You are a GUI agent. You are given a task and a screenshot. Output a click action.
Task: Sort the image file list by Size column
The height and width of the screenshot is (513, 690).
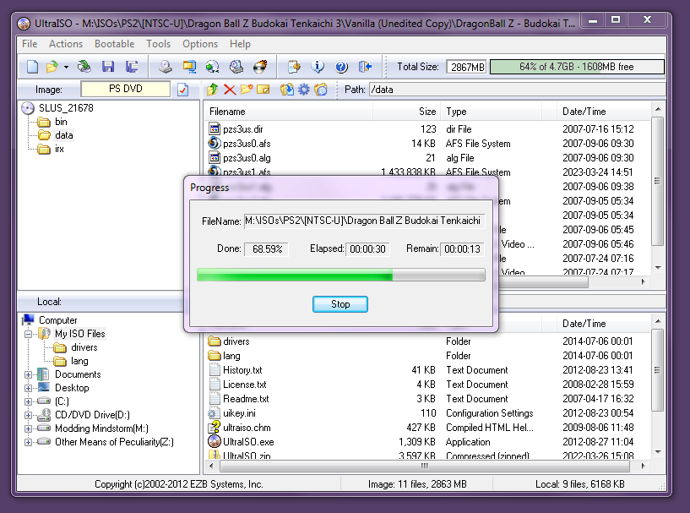(x=407, y=112)
